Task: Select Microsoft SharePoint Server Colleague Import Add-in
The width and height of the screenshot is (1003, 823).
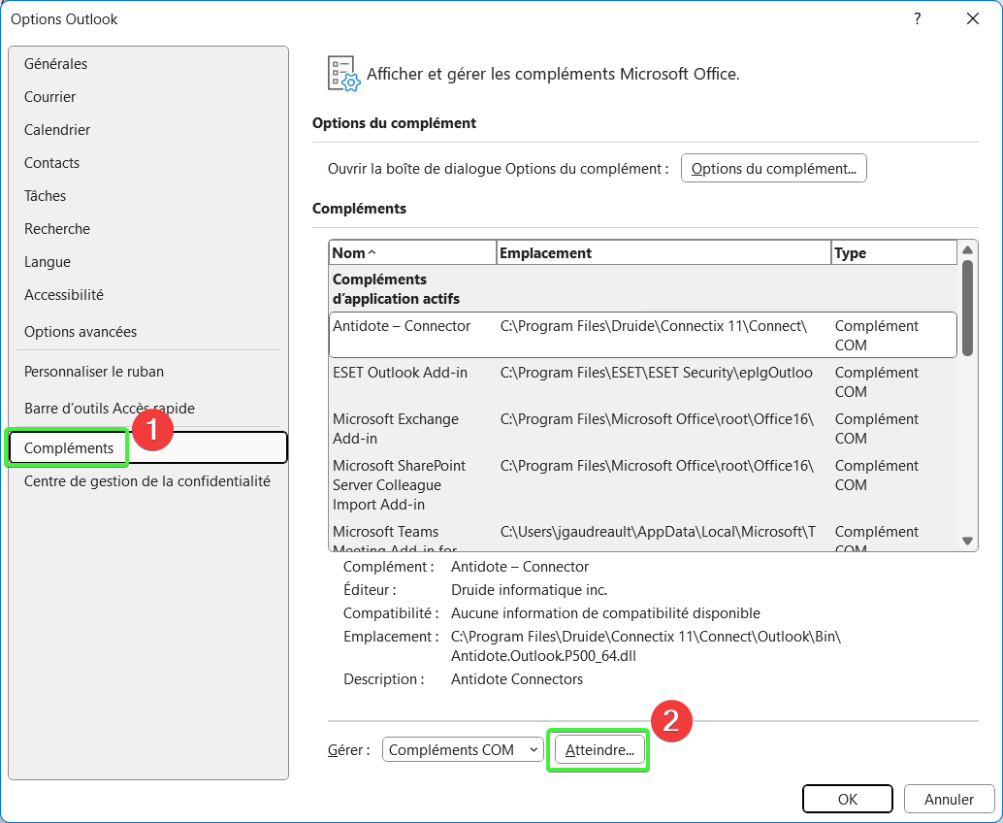Action: 643,485
